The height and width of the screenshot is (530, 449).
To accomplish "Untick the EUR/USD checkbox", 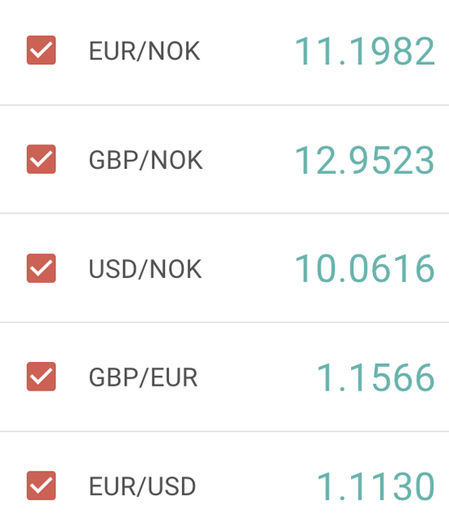I will (42, 485).
